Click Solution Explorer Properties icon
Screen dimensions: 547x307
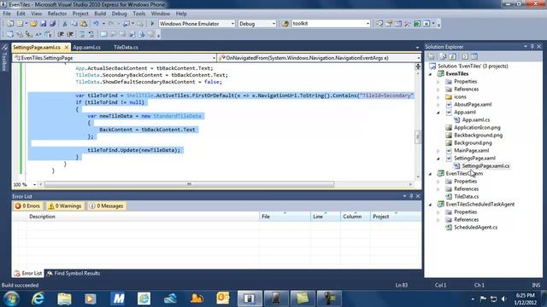432,56
